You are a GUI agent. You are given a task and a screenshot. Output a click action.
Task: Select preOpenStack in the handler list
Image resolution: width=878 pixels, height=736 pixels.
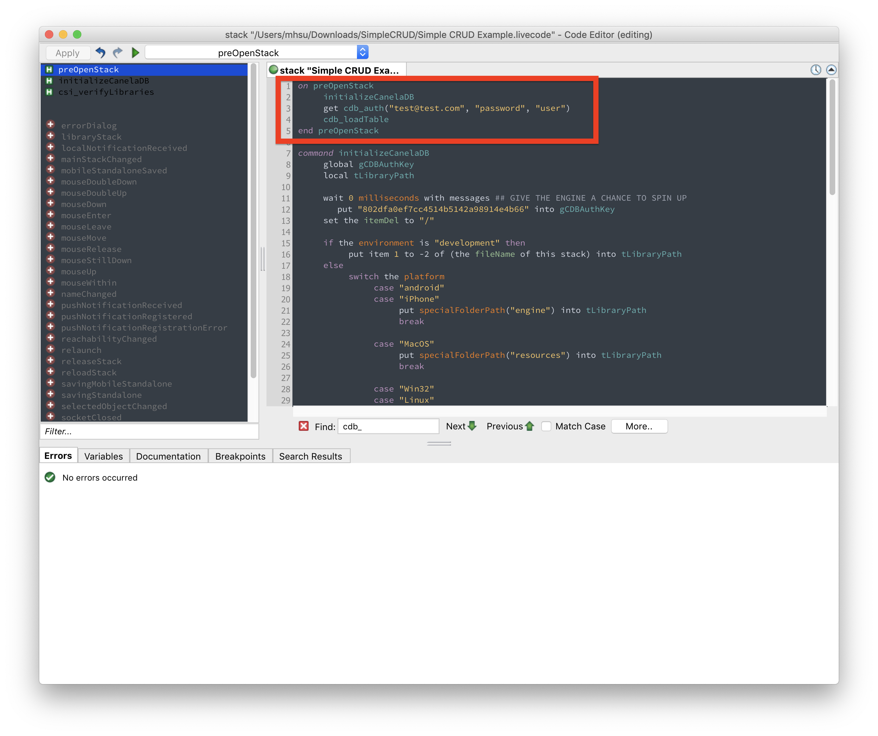pos(144,69)
